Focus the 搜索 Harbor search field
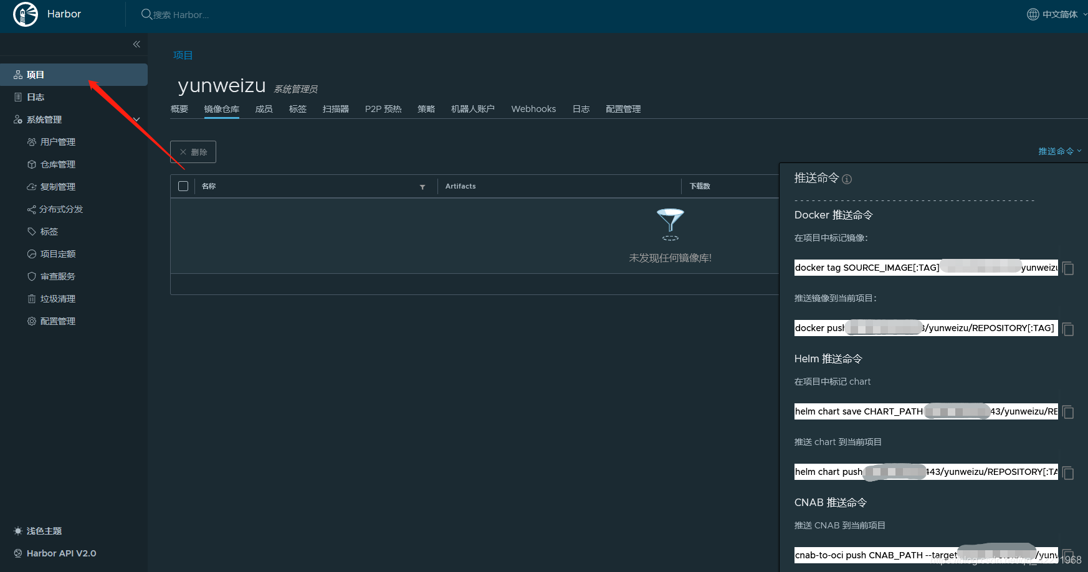1088x572 pixels. pyautogui.click(x=181, y=15)
